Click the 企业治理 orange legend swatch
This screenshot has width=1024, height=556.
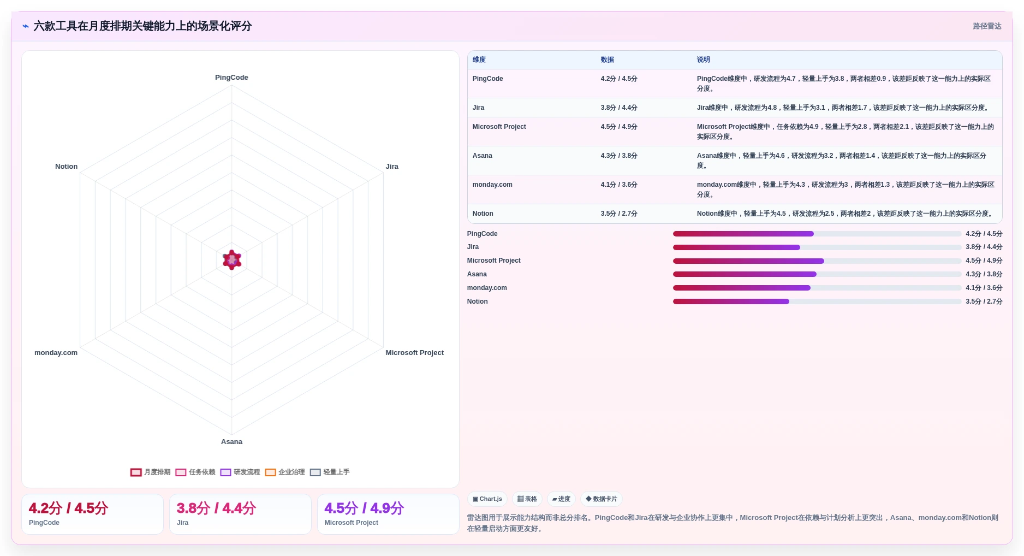(270, 472)
